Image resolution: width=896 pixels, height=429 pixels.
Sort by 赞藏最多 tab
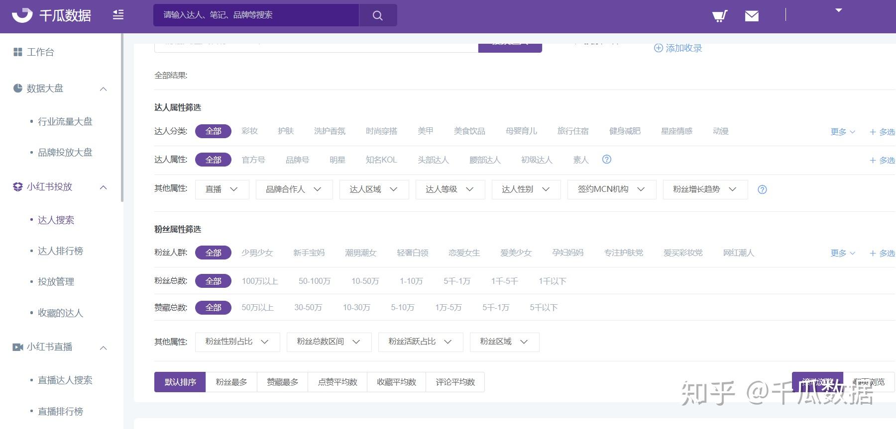pyautogui.click(x=282, y=382)
